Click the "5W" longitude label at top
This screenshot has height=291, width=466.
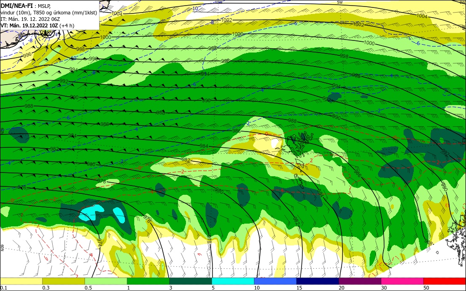coord(340,2)
